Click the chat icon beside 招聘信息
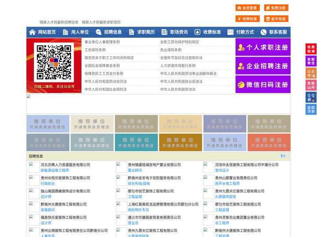Screen dimensions: 317x237 [99, 32]
